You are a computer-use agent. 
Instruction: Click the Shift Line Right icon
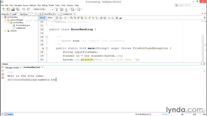(x=105, y=18)
